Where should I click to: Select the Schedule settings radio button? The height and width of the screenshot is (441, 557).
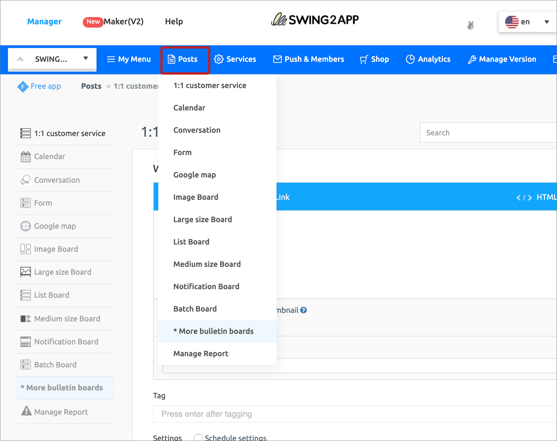coord(198,438)
